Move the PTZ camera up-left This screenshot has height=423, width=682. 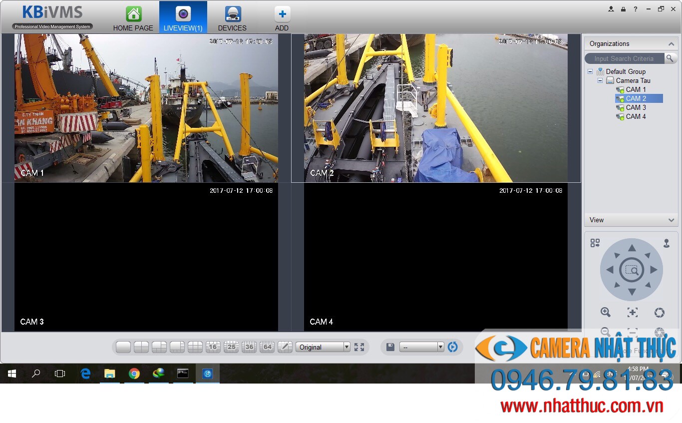pyautogui.click(x=617, y=255)
